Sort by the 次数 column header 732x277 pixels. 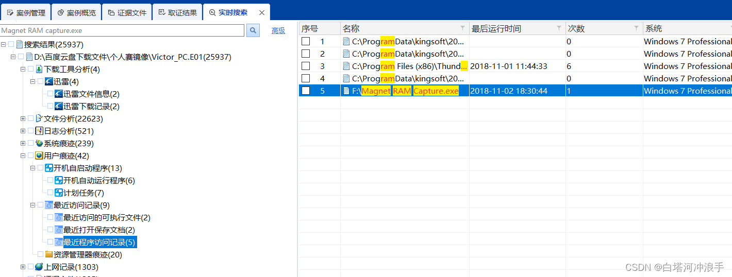604,28
